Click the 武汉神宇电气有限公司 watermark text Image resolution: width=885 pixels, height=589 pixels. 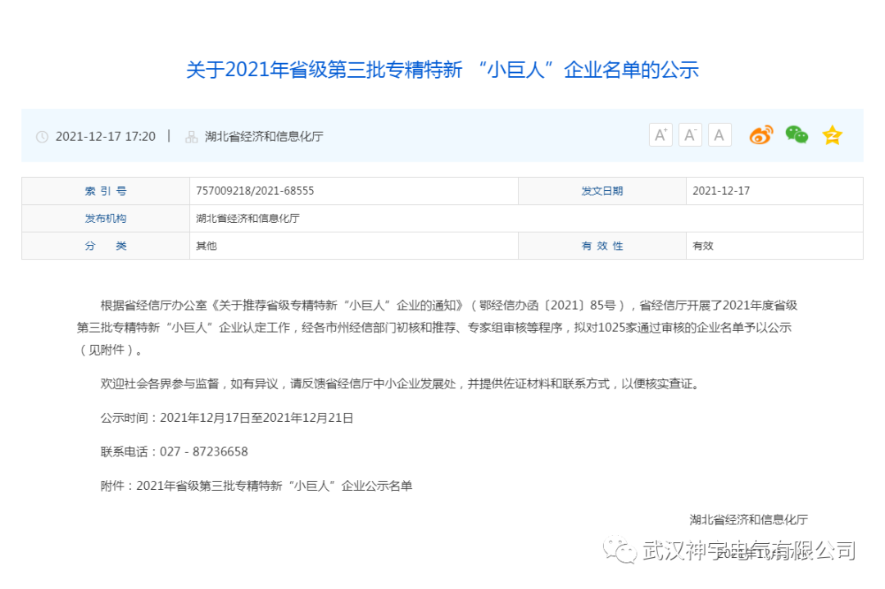(749, 550)
